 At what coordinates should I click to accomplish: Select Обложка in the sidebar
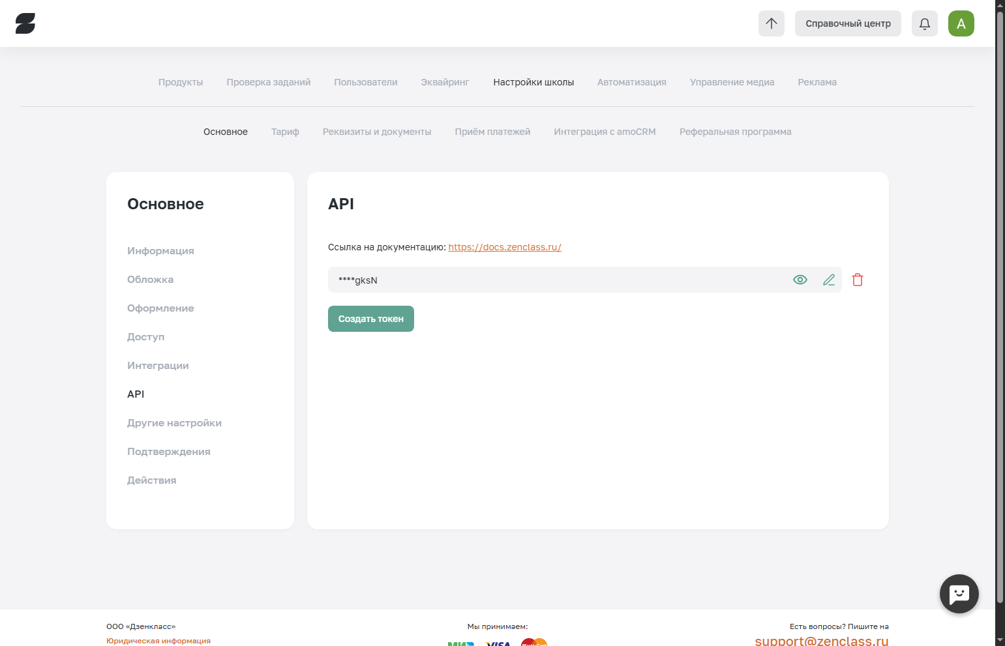coord(150,280)
